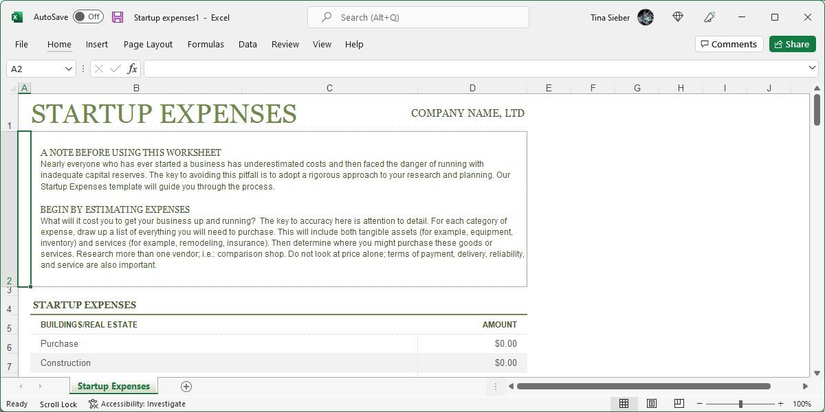
Task: Switch to the Formulas ribbon tab
Action: [x=206, y=44]
